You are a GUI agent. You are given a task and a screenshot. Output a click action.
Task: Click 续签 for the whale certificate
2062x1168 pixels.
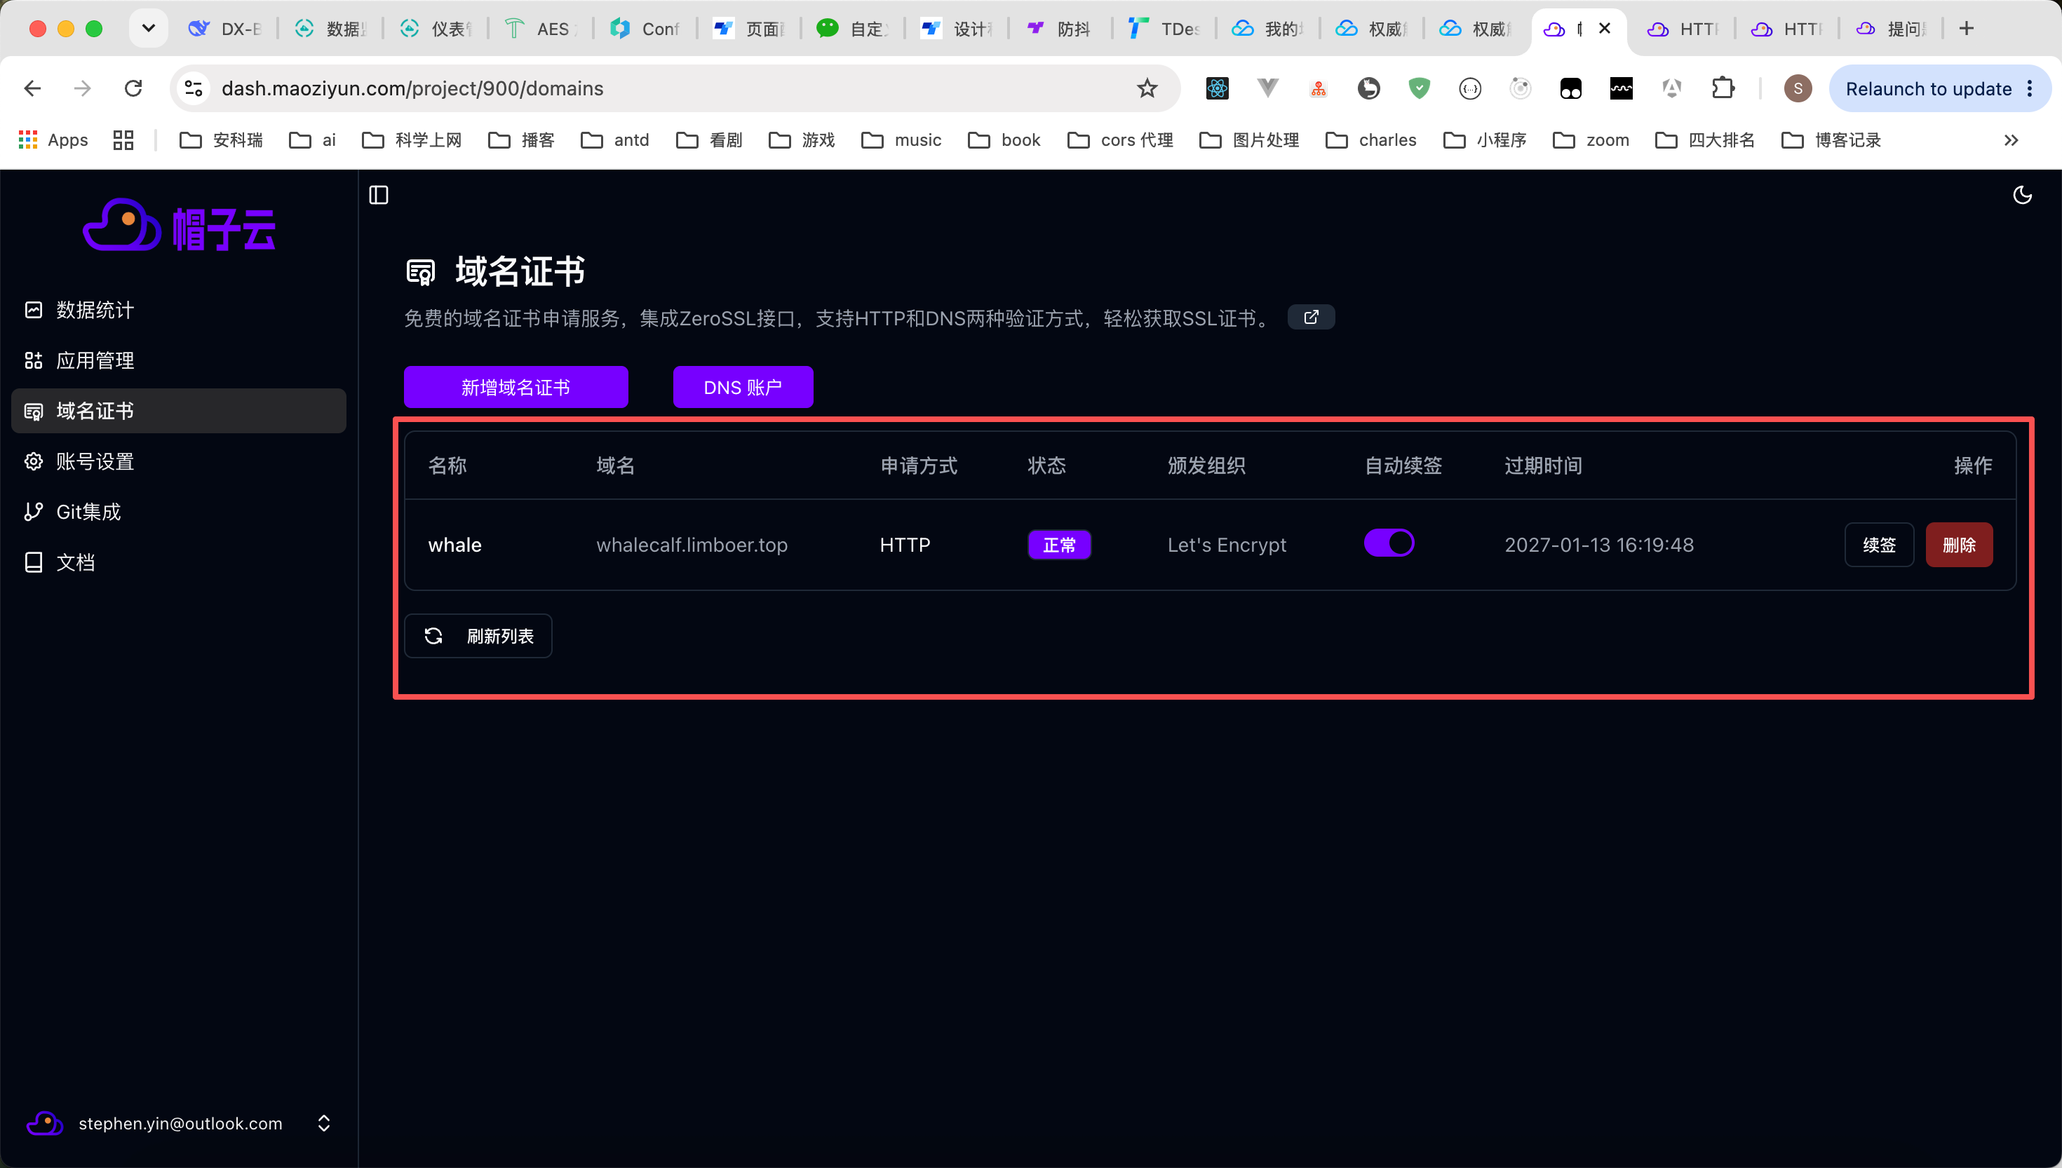pos(1879,545)
